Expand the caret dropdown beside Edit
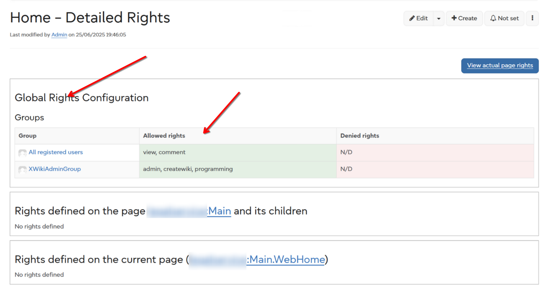The image size is (547, 291). tap(439, 19)
